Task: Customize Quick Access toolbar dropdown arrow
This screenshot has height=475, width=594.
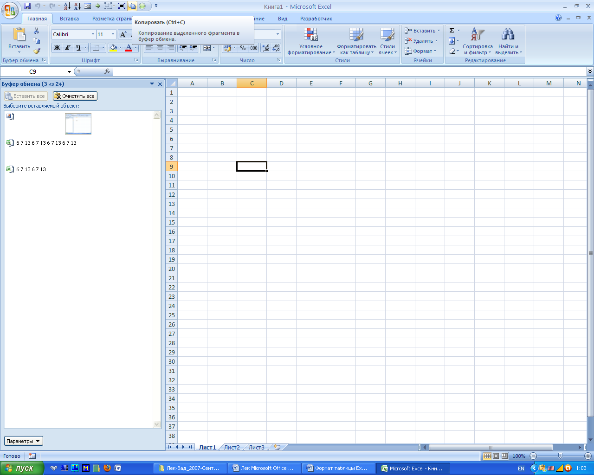Action: coord(156,6)
